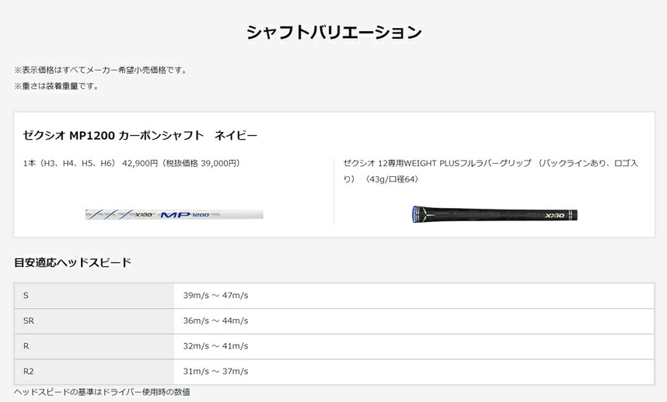Select the note ※表示価格はすべてメーカー希望小売価格です。
Screen dimensions: 667x402
(101, 70)
